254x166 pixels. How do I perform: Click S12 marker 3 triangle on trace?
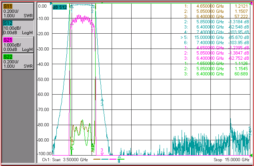click(x=102, y=100)
